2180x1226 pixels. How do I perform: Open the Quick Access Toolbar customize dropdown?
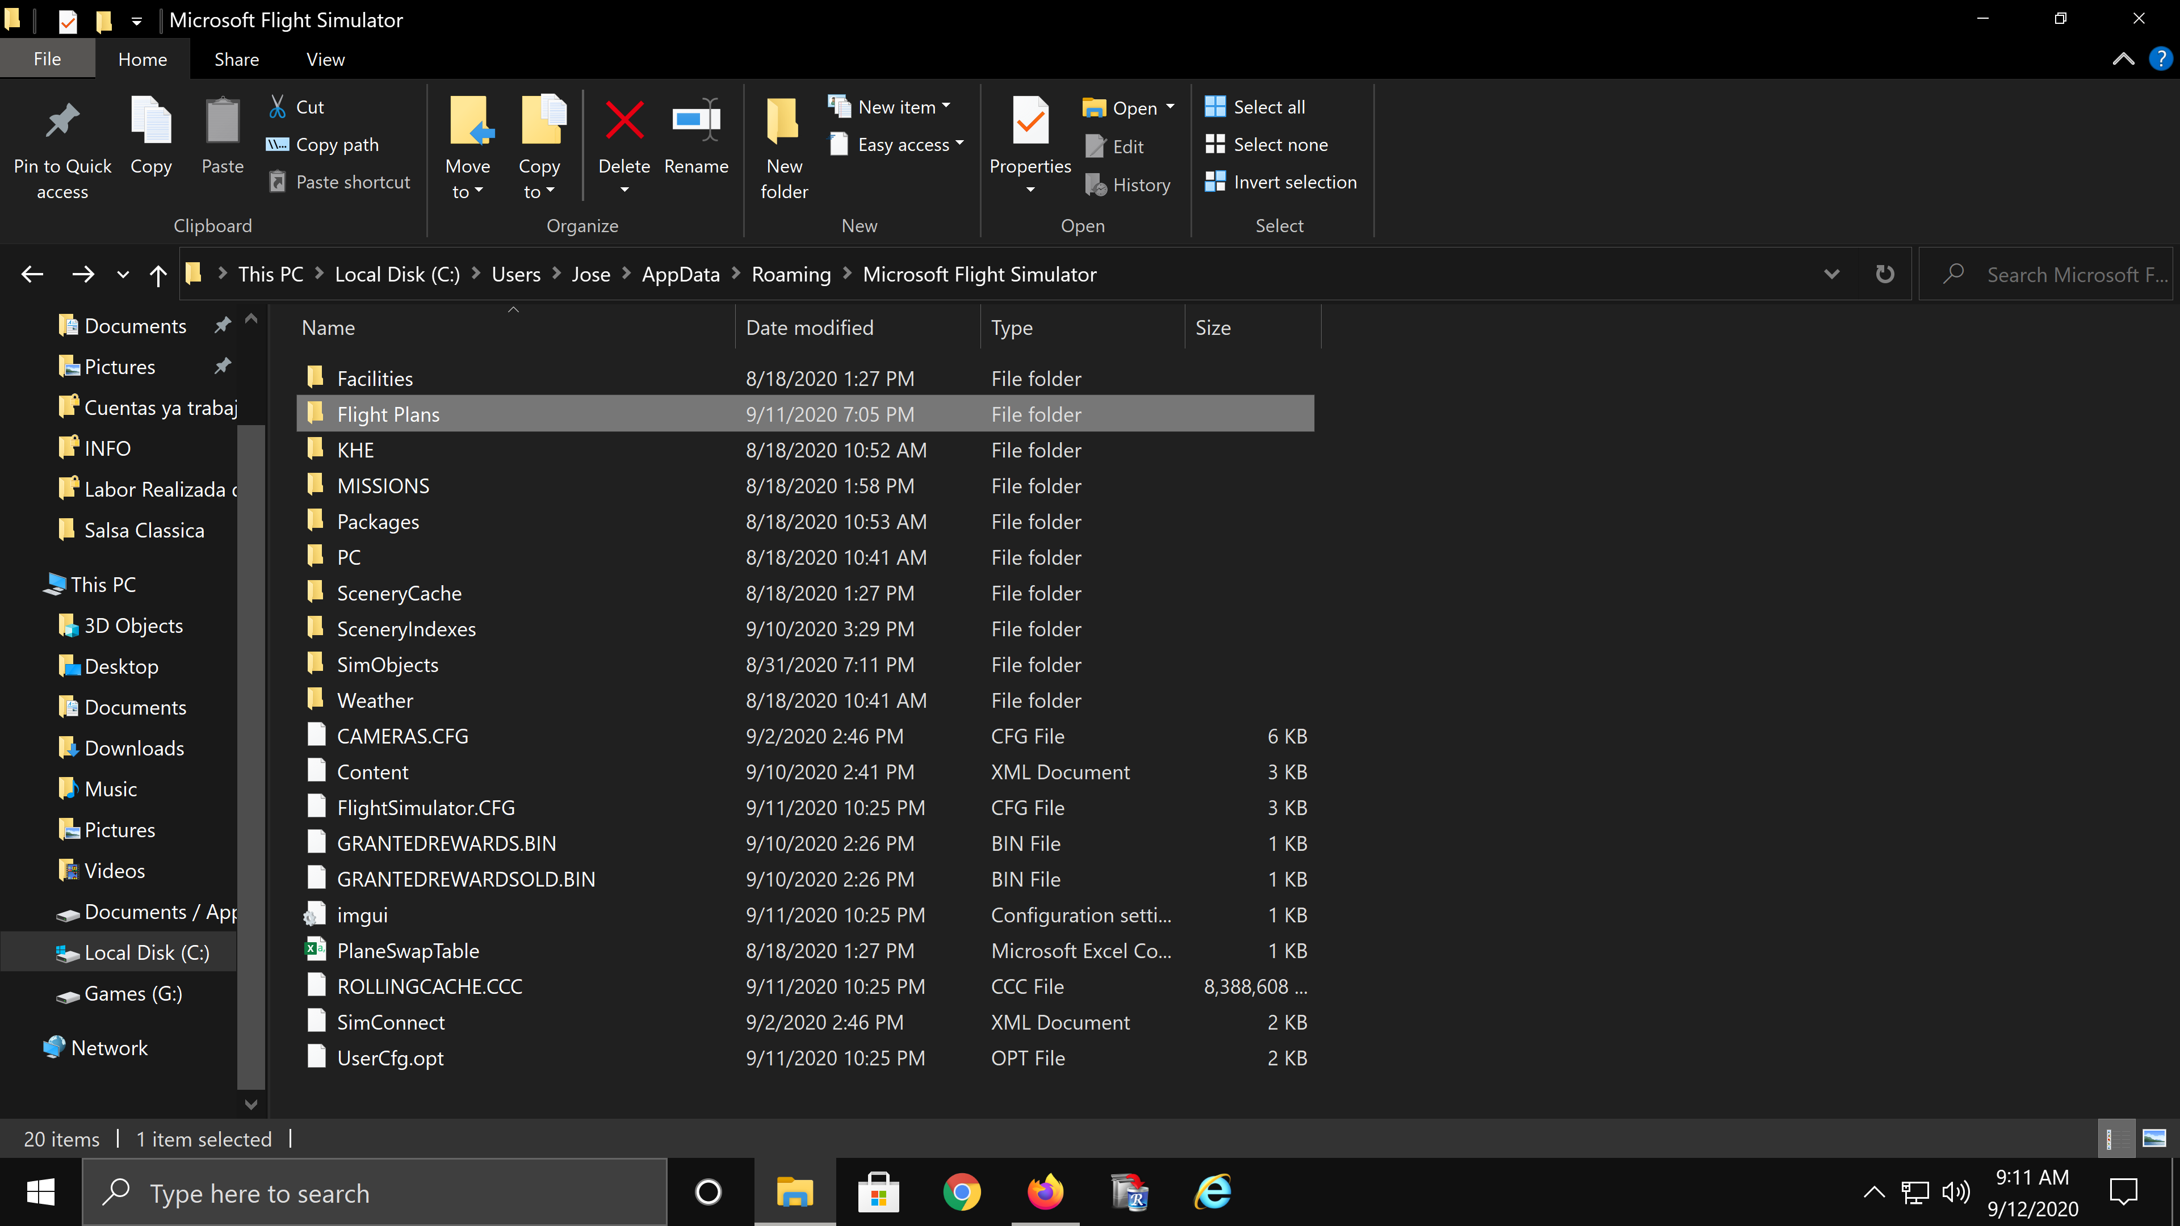click(x=136, y=21)
